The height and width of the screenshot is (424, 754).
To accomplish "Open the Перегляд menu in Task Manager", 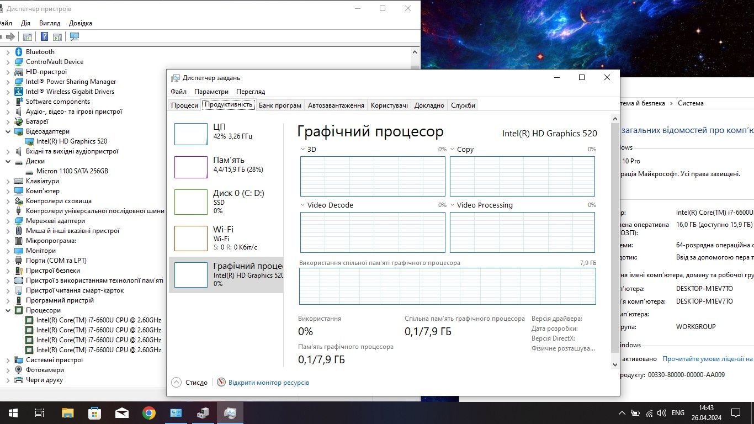I will [x=251, y=92].
